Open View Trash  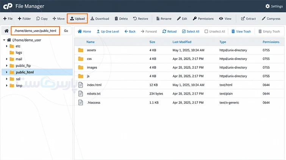click(241, 31)
